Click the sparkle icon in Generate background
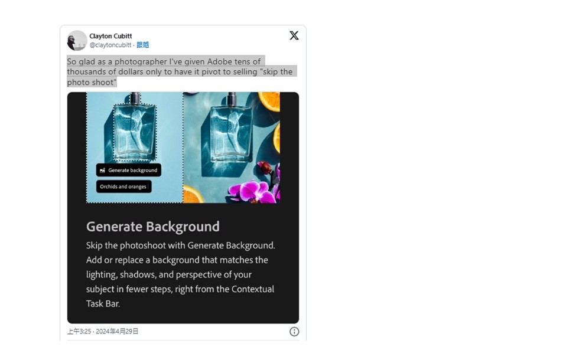The width and height of the screenshot is (563, 357). pyautogui.click(x=102, y=170)
